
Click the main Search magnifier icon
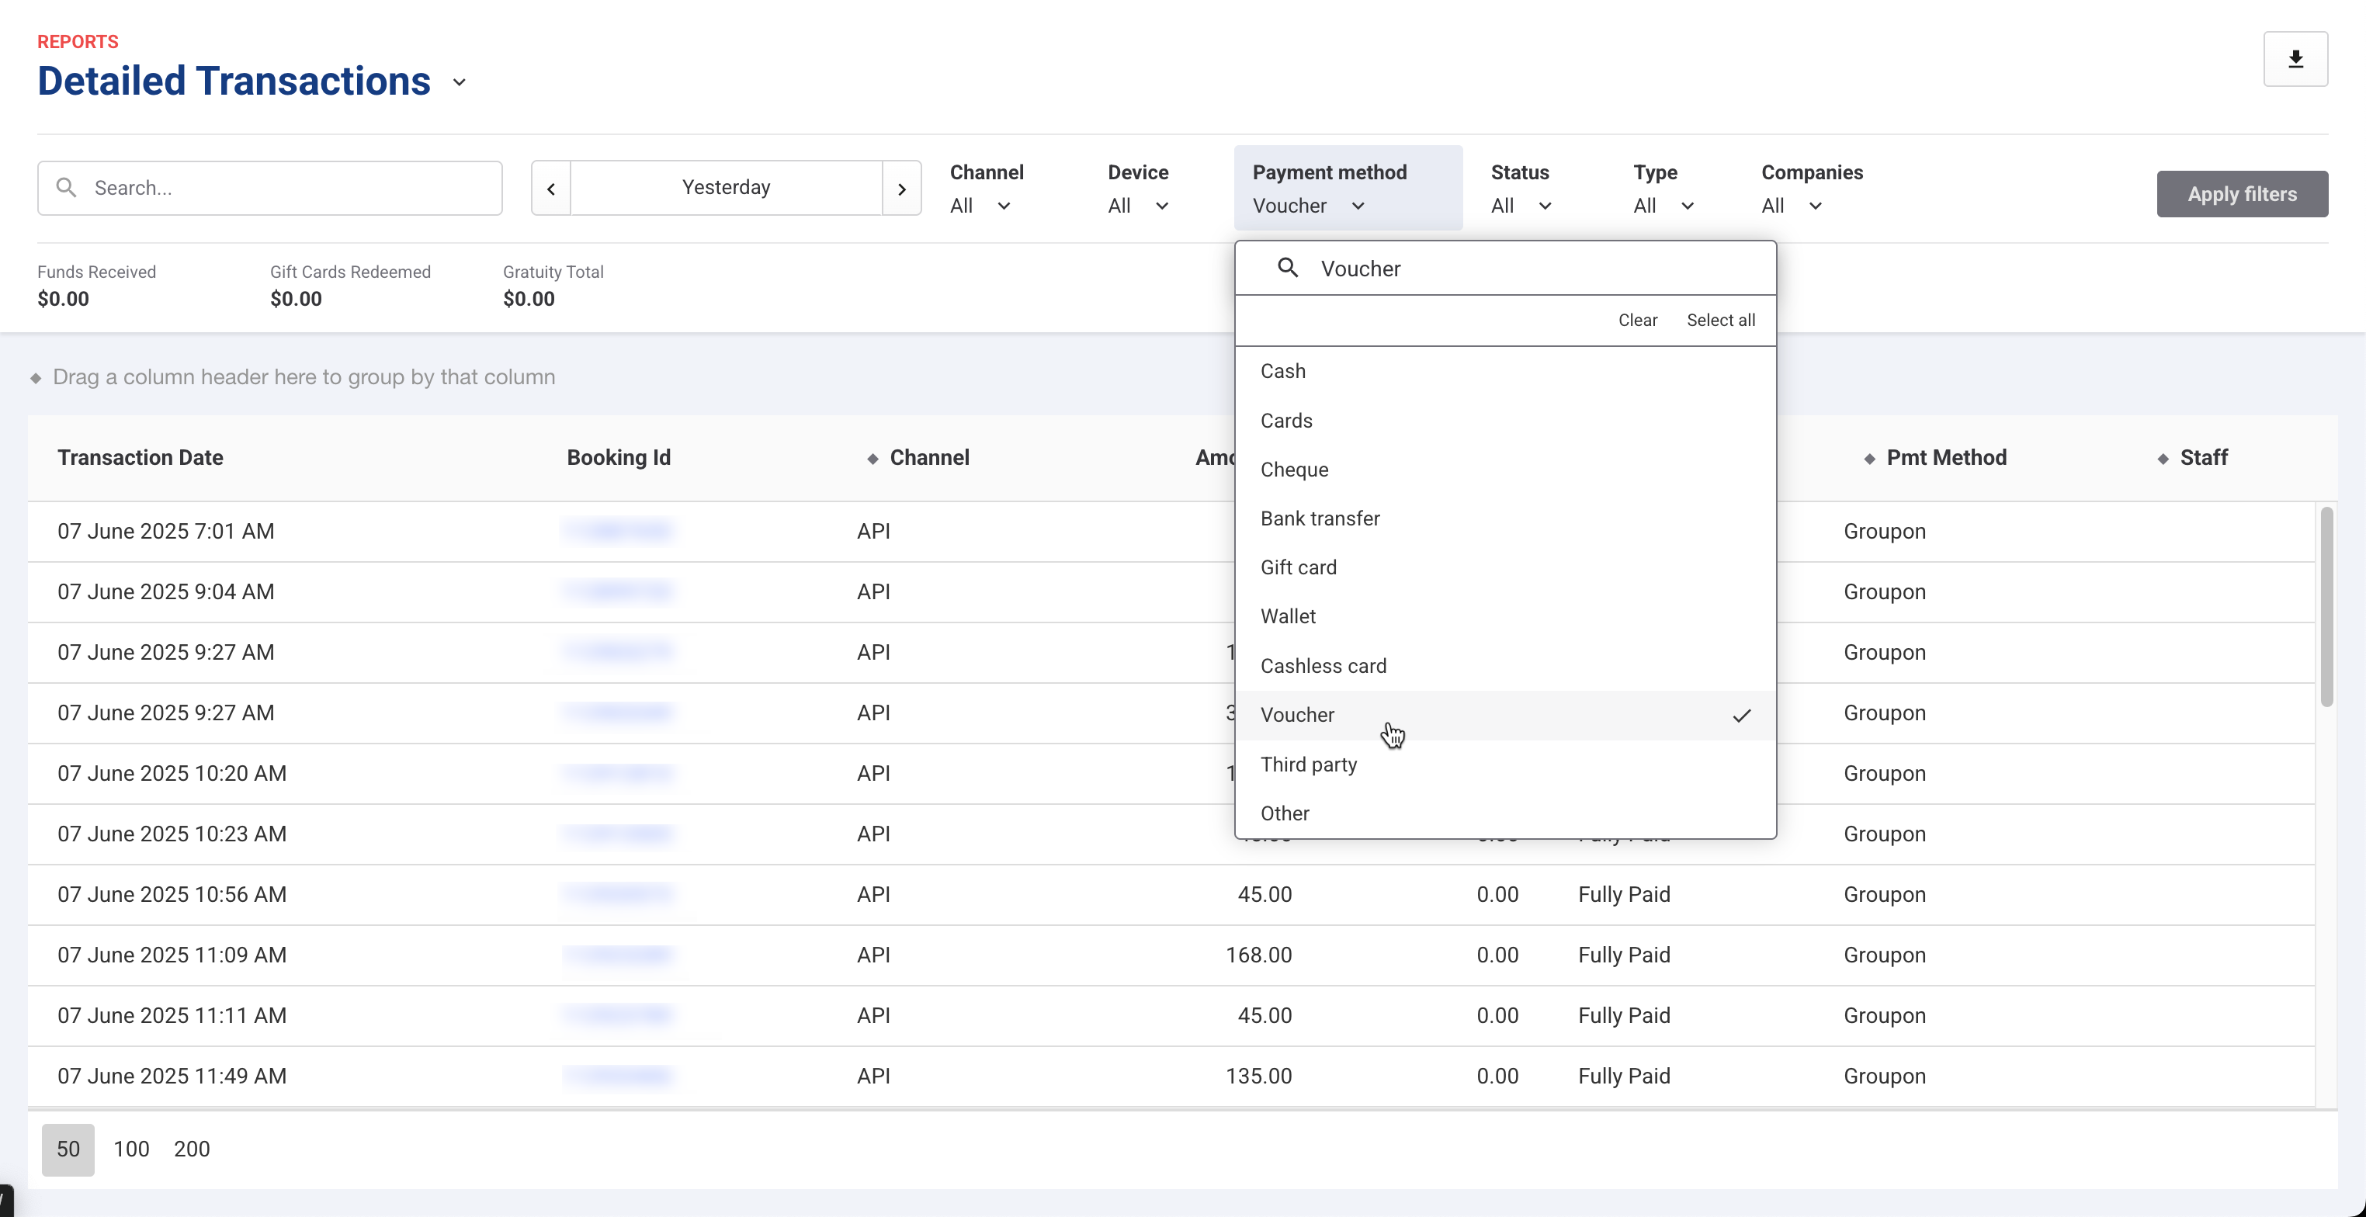tap(66, 187)
